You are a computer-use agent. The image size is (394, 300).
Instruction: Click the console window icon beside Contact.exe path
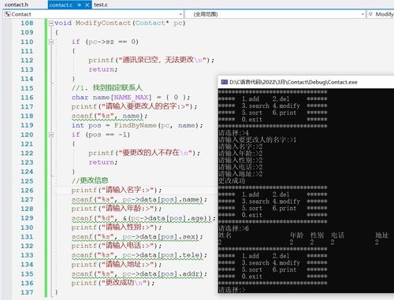(224, 82)
